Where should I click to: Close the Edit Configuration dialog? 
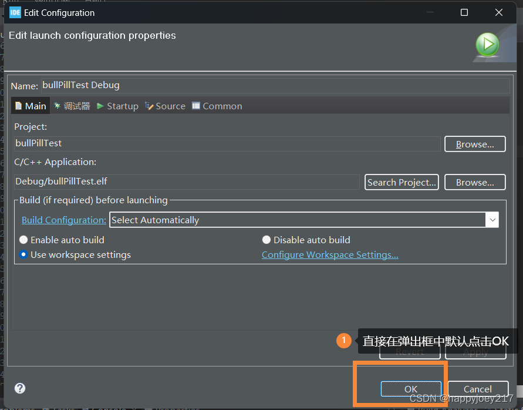click(499, 12)
